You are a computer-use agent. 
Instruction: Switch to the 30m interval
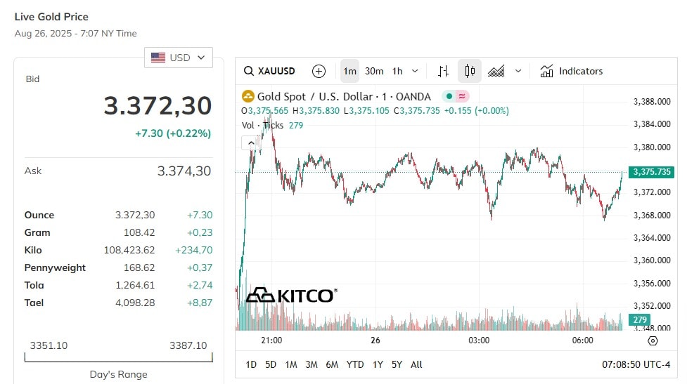374,71
